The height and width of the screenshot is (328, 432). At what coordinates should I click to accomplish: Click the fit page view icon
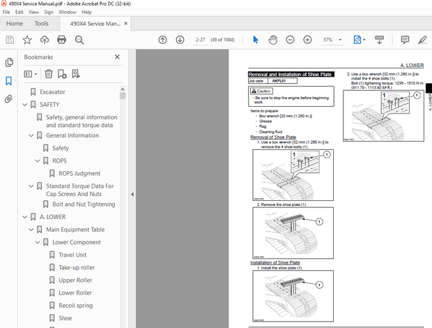pos(357,40)
